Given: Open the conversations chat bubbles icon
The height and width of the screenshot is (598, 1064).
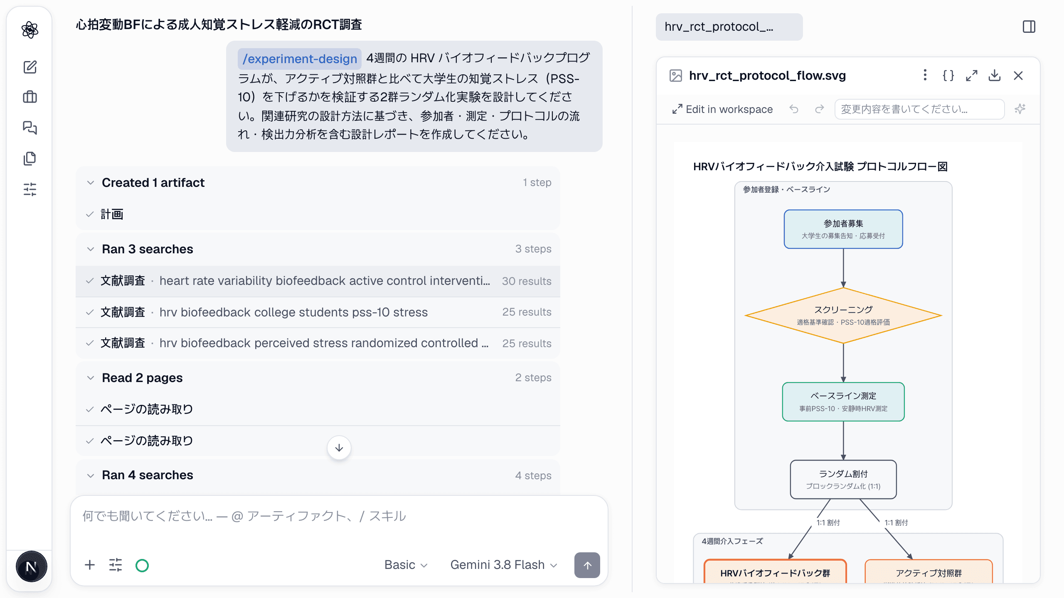Looking at the screenshot, I should 30,127.
